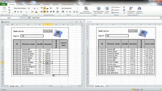Switch to the Вставка ribbon tab
Image resolution: width=162 pixels, height=91 pixels.
coord(21,4)
